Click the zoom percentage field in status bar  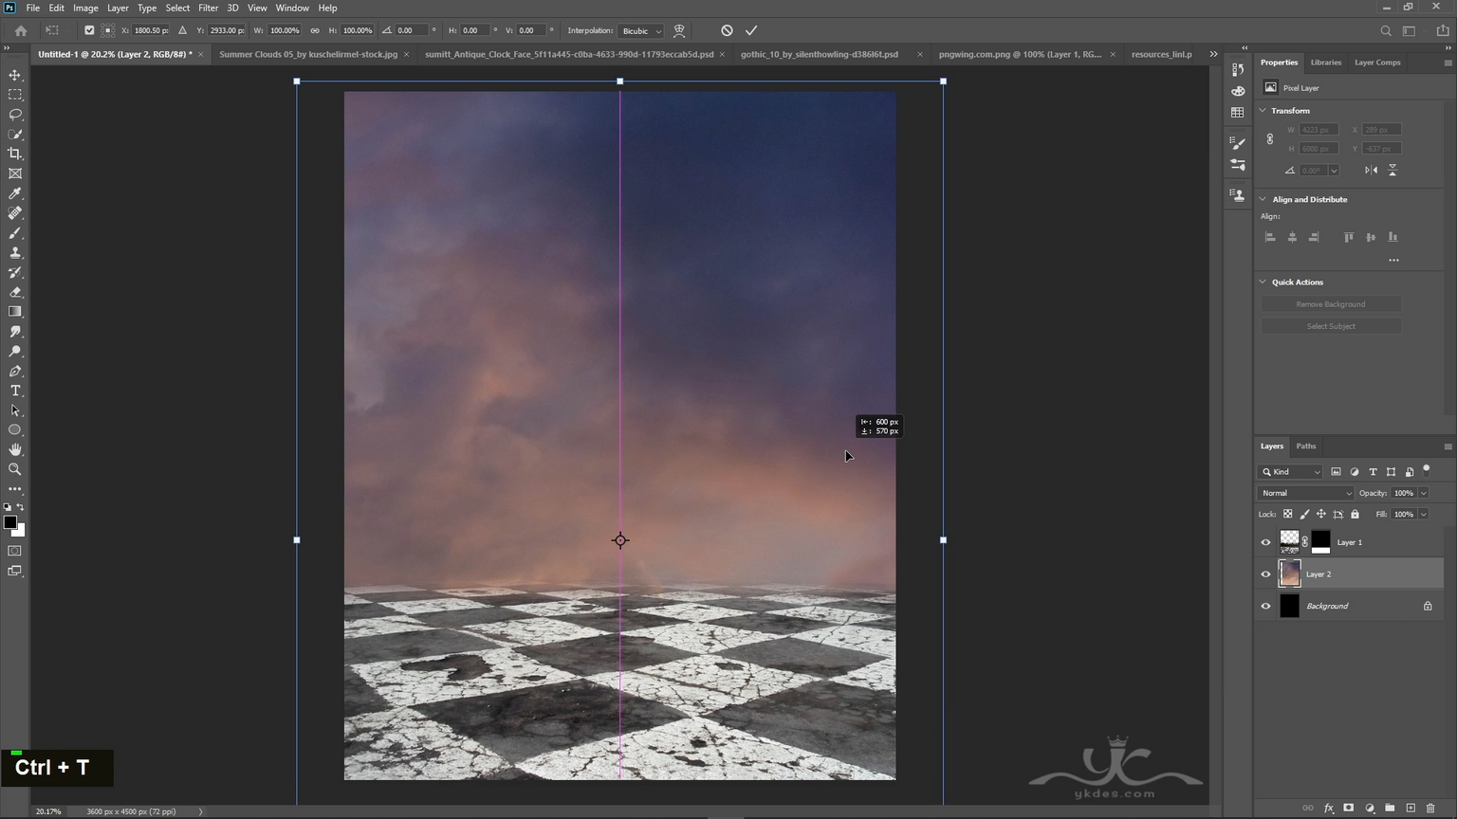[47, 811]
